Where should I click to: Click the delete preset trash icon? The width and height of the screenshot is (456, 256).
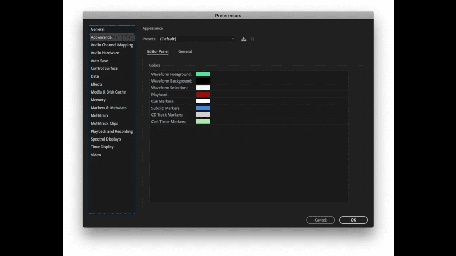tap(252, 39)
